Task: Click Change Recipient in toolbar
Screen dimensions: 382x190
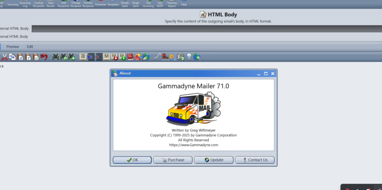Action: (76, 3)
